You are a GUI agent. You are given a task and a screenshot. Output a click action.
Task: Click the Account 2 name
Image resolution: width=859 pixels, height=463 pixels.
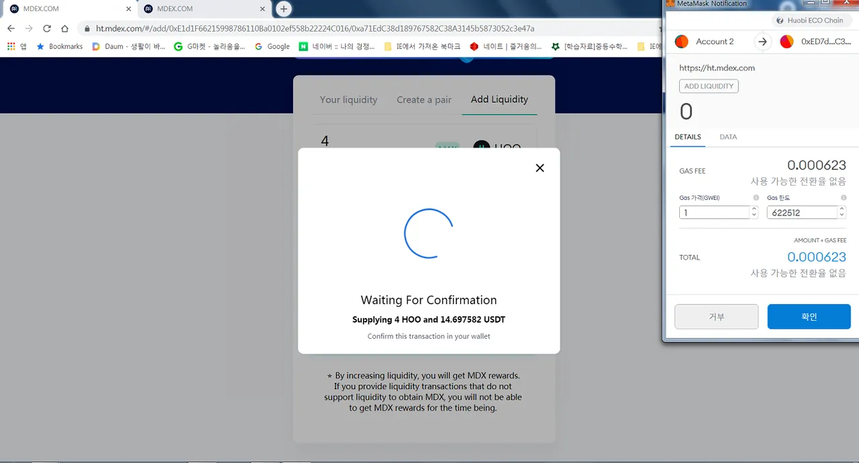click(x=715, y=42)
